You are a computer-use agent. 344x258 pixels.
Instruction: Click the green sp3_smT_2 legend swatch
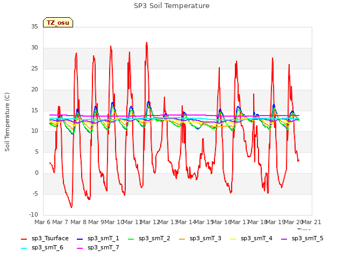(131, 239)
